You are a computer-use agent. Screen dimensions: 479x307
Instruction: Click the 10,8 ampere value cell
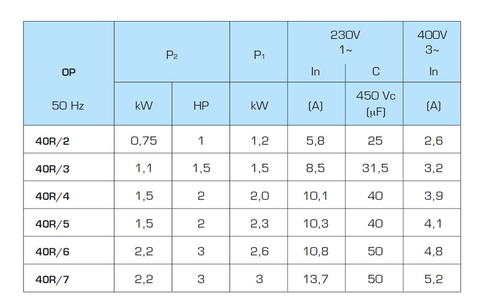click(x=316, y=251)
